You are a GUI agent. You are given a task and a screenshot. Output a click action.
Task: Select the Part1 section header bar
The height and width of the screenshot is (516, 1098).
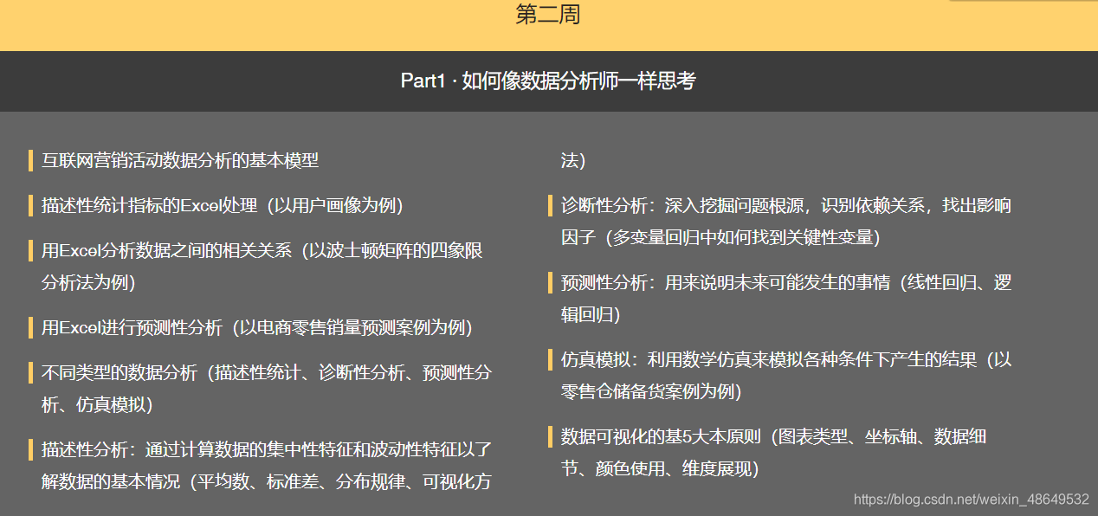pyautogui.click(x=548, y=81)
